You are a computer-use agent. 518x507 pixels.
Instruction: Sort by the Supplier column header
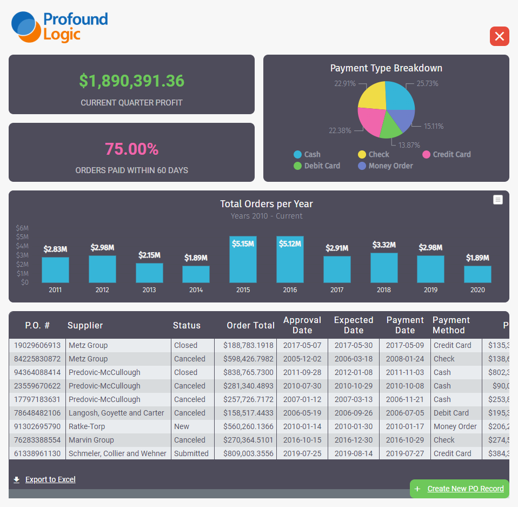click(85, 325)
